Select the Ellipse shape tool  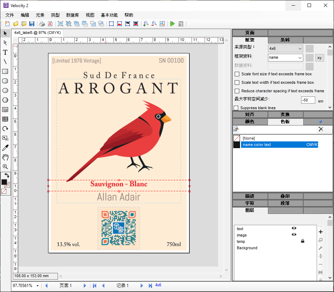coord(5,90)
